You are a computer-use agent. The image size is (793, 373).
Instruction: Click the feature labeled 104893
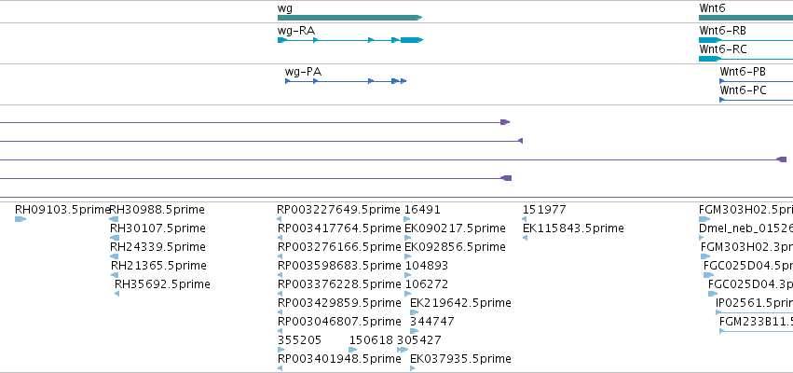(407, 275)
